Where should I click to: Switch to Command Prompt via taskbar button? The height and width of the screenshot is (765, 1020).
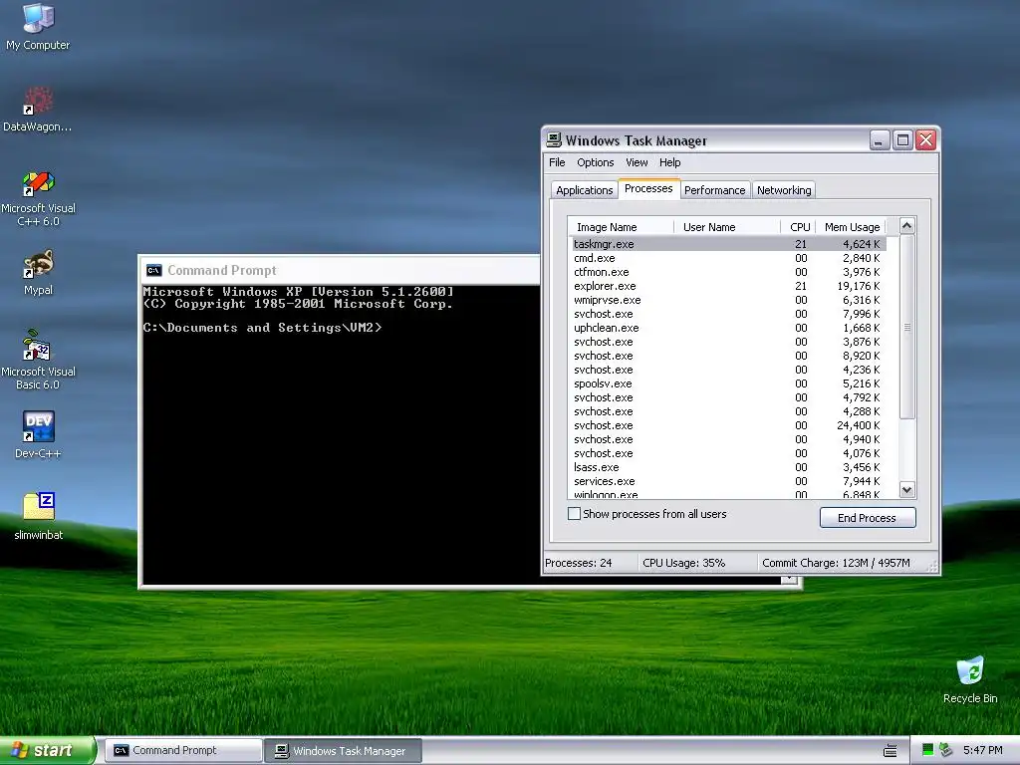tap(183, 751)
